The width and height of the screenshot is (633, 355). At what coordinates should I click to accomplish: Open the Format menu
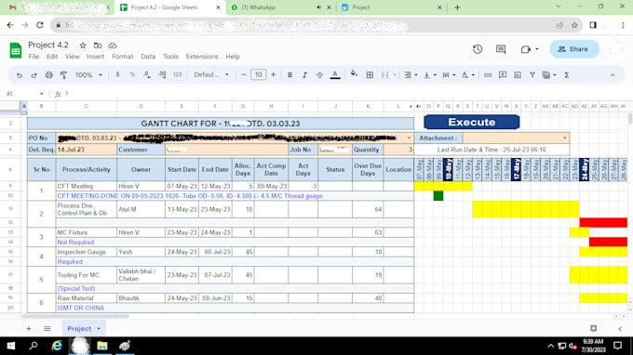[x=122, y=57]
